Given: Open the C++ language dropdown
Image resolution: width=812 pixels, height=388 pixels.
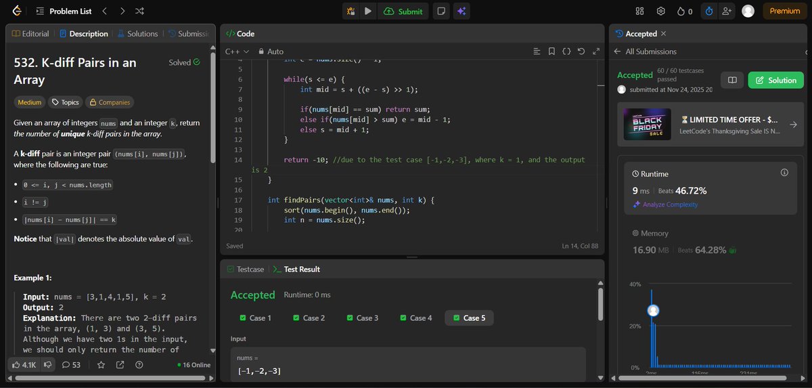Looking at the screenshot, I should [237, 51].
